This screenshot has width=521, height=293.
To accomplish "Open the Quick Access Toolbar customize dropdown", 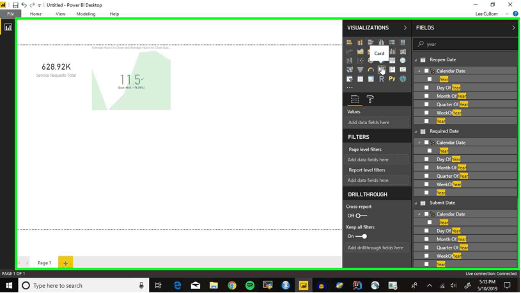I will (x=39, y=5).
